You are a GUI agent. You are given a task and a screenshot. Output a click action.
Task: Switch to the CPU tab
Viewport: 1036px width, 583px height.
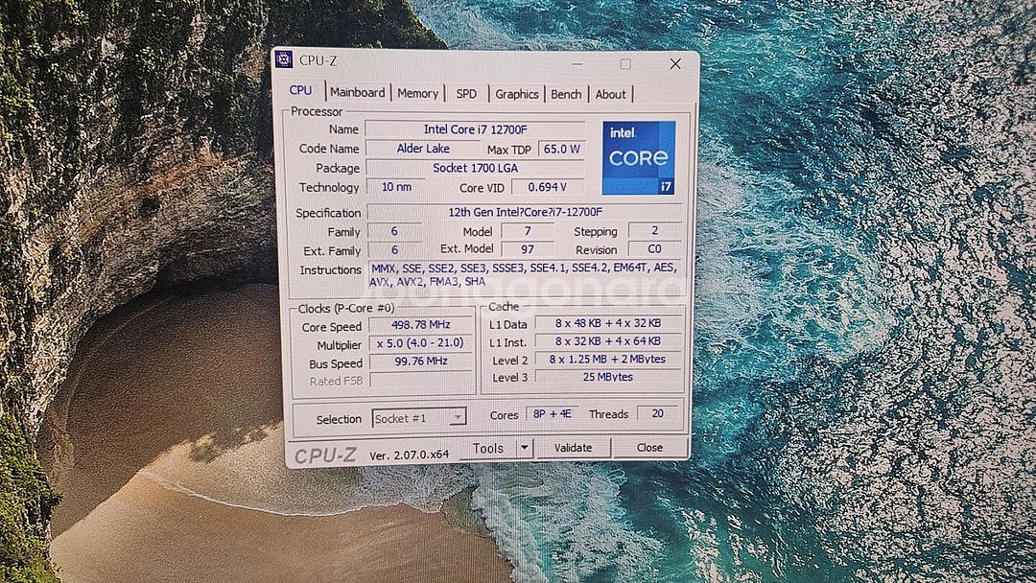pyautogui.click(x=300, y=90)
